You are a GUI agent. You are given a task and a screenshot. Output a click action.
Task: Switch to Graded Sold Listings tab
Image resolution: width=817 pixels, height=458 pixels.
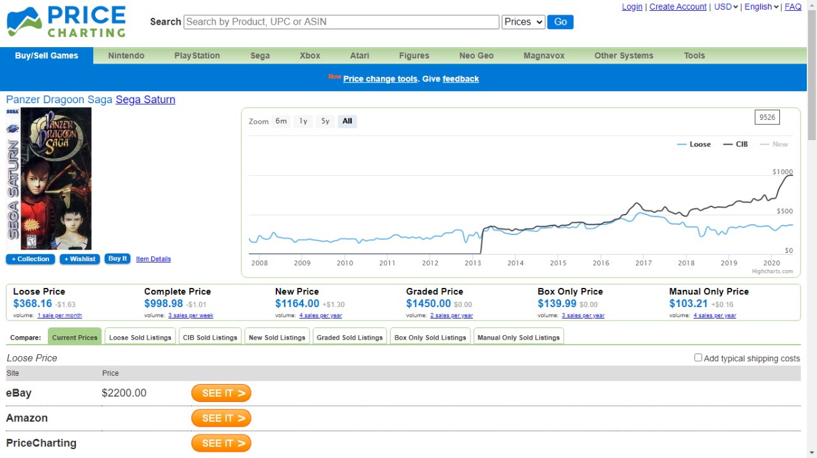[350, 337]
